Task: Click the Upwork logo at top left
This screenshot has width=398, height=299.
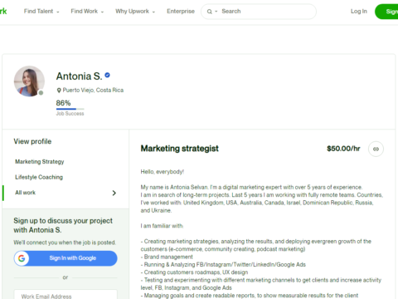Action: tap(3, 11)
